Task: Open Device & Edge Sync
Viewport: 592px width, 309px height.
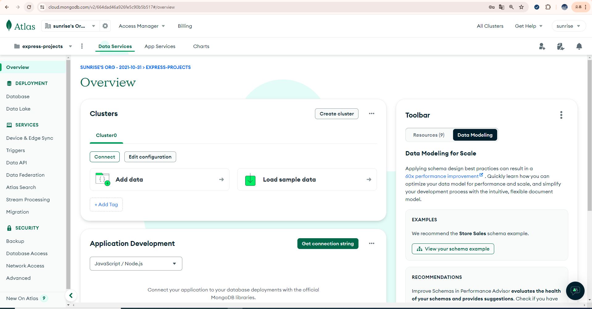Action: (x=30, y=138)
